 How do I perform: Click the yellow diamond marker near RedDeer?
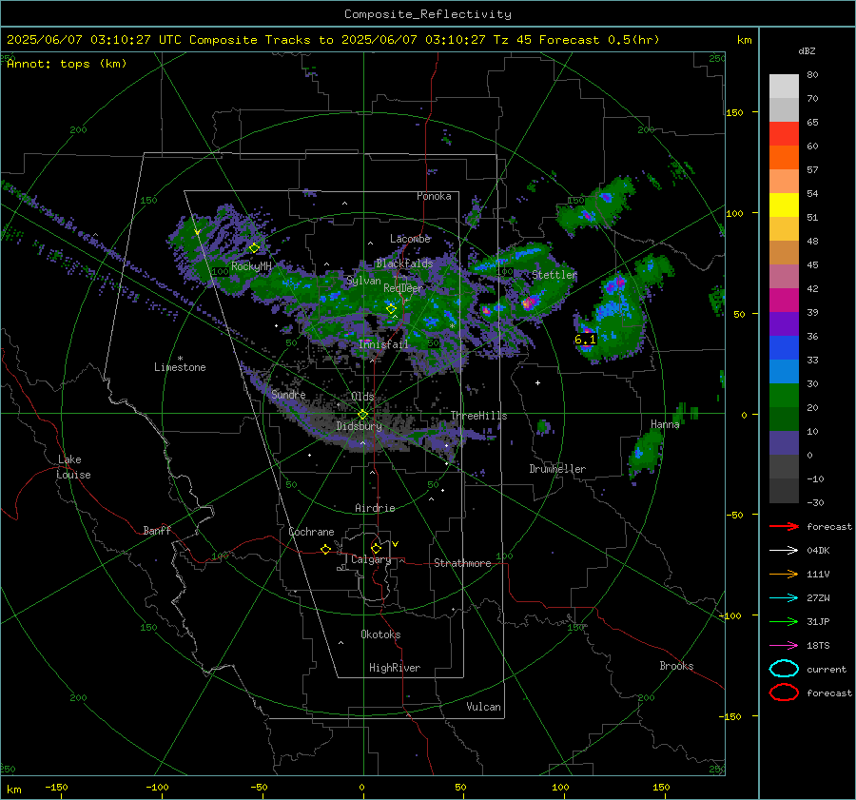tap(392, 309)
